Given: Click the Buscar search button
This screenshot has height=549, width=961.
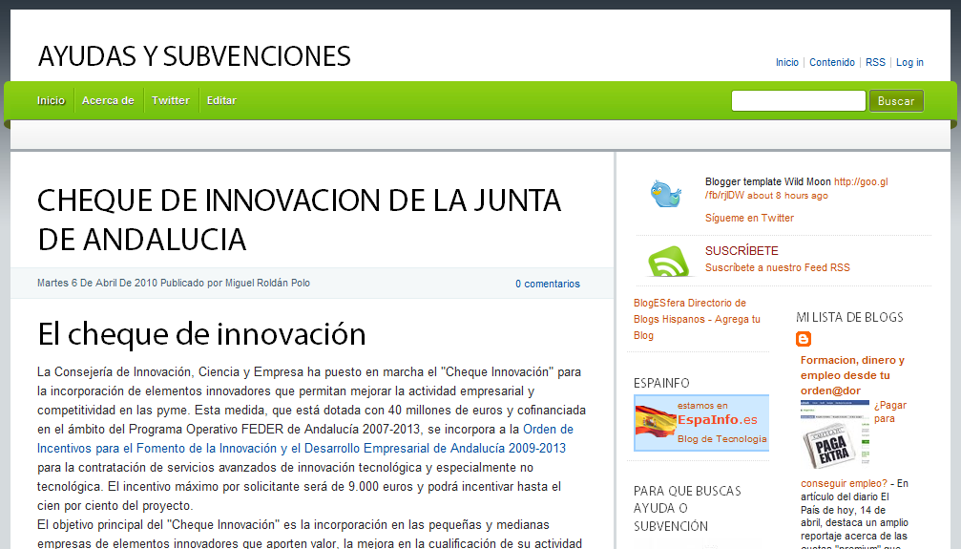Looking at the screenshot, I should [896, 101].
